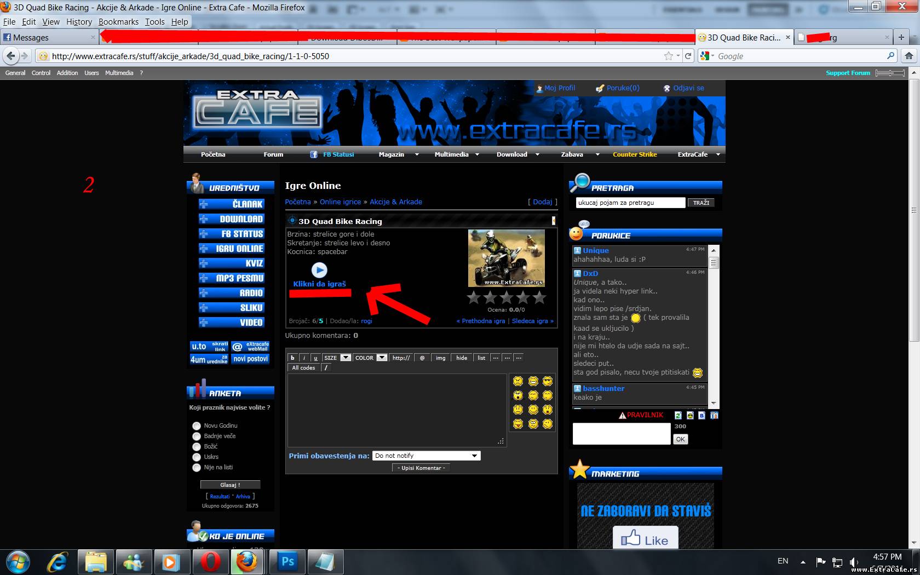Click the angry smiley emoticon

tap(518, 381)
